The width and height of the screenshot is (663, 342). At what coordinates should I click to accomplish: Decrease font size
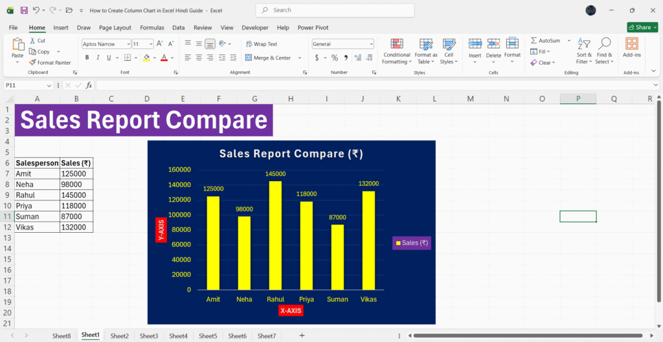171,44
